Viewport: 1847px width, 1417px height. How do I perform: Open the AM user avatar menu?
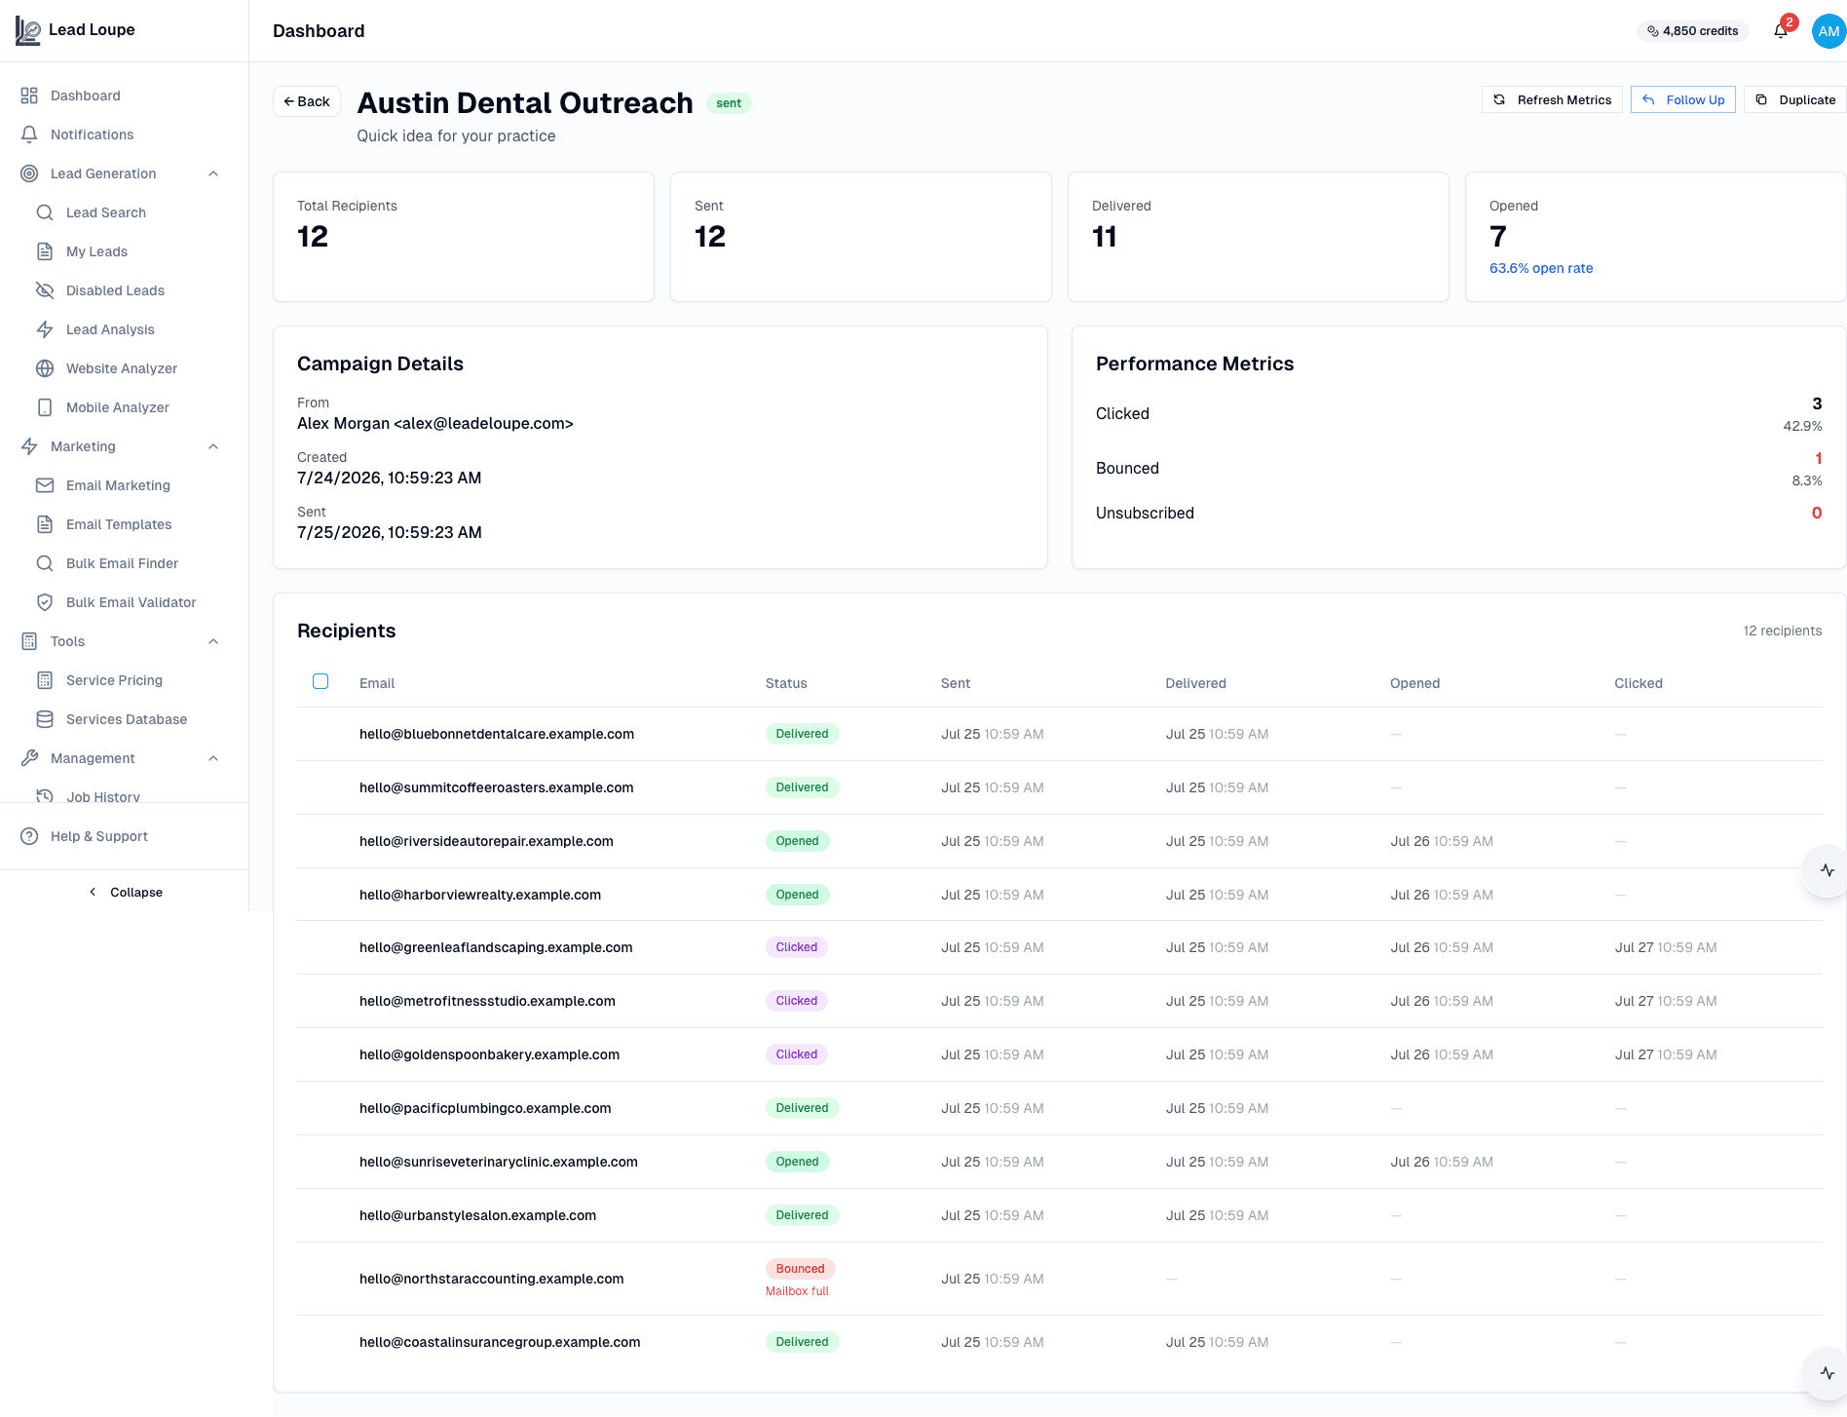point(1828,31)
